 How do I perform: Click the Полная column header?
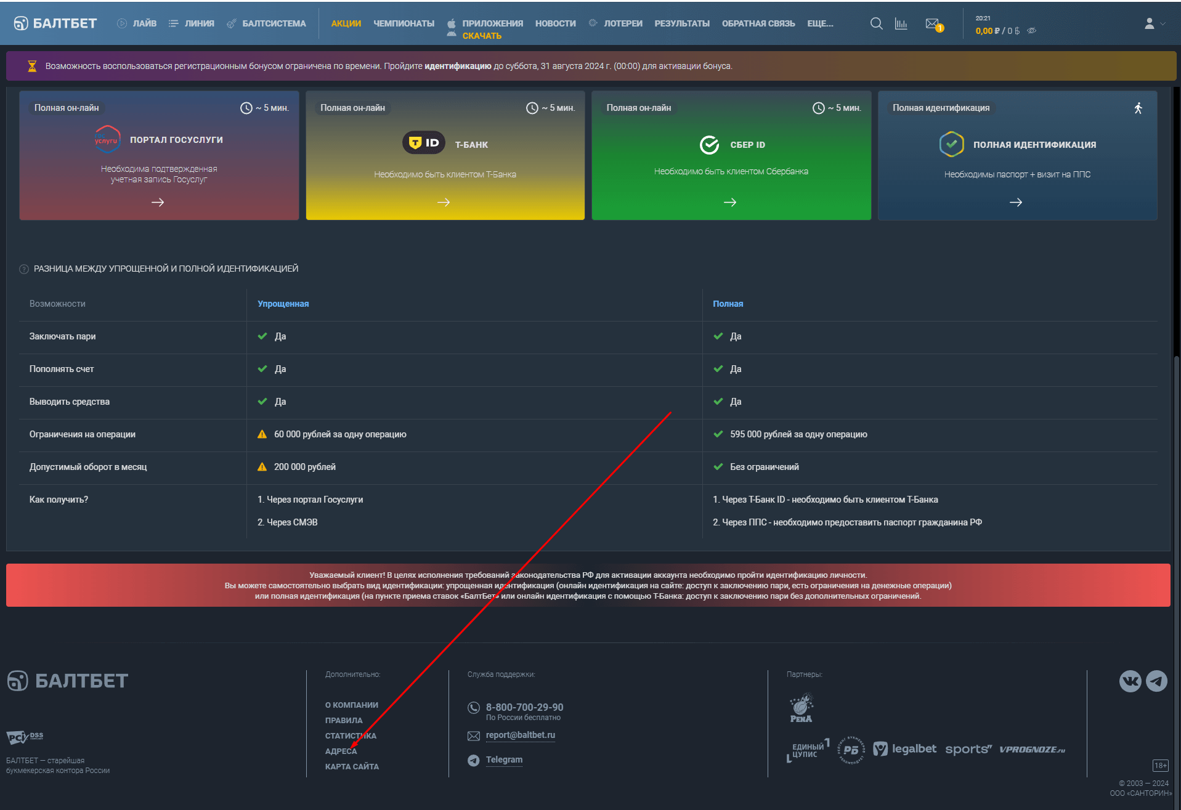point(728,304)
